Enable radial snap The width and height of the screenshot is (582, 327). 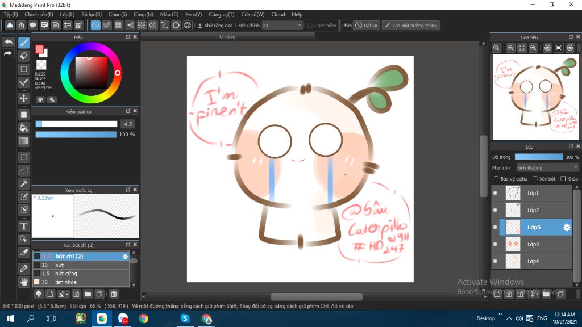(x=142, y=25)
